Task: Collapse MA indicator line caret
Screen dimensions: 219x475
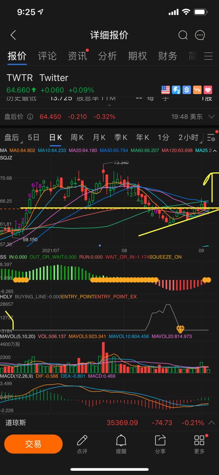Action: click(x=215, y=151)
